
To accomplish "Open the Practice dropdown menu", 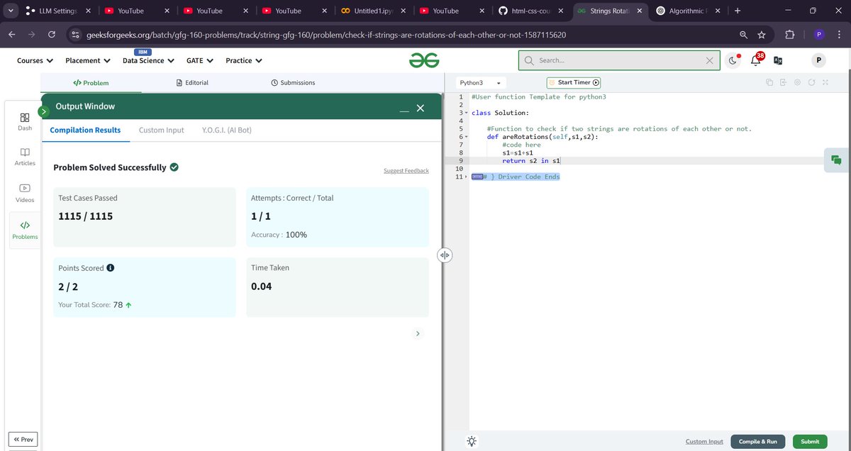I will (243, 61).
